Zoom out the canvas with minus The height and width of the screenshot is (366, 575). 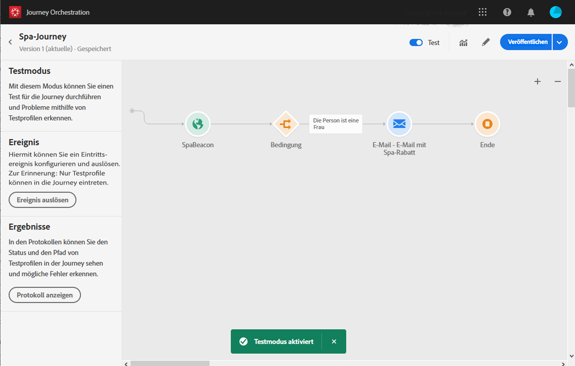pyautogui.click(x=558, y=81)
